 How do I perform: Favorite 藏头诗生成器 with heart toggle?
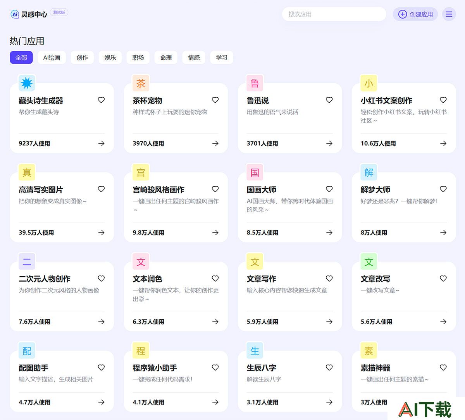coord(101,100)
